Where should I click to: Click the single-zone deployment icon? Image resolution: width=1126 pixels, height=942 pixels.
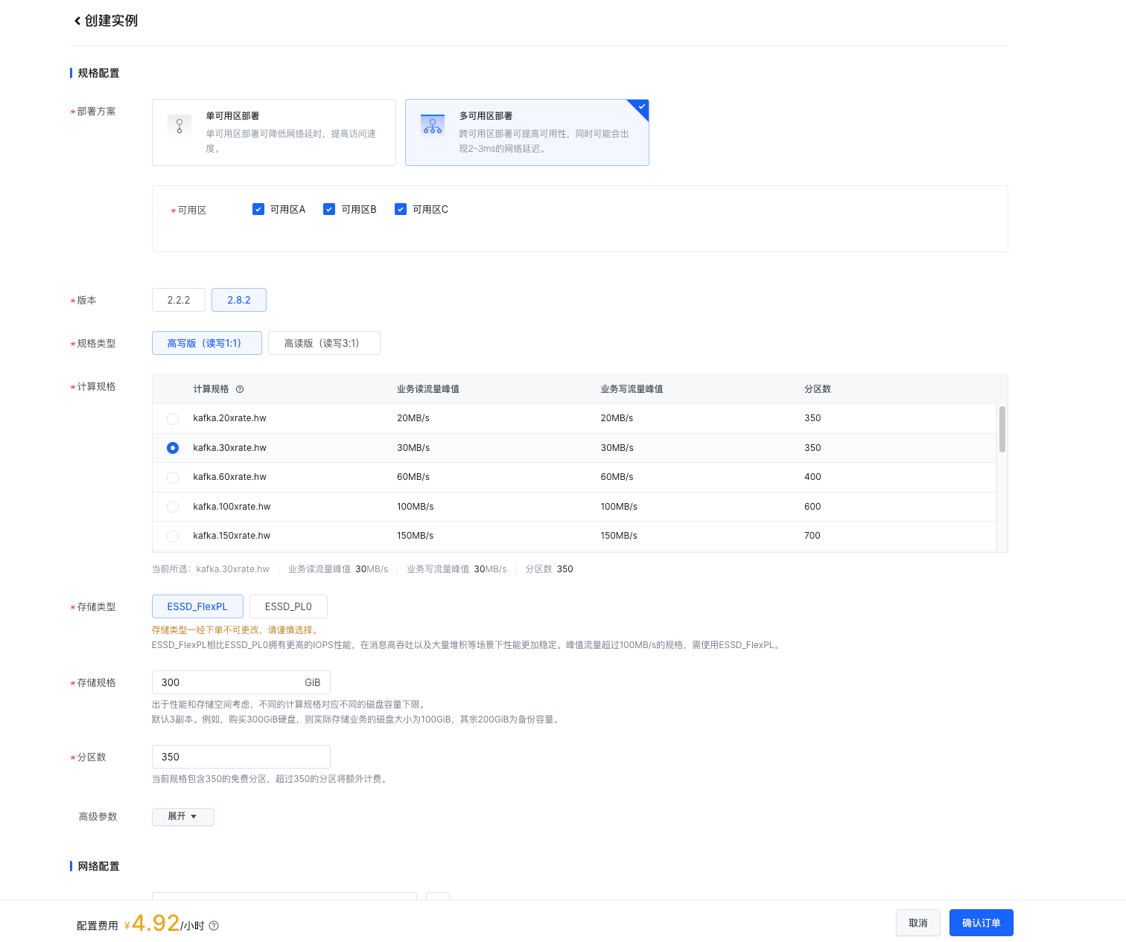[x=179, y=125]
